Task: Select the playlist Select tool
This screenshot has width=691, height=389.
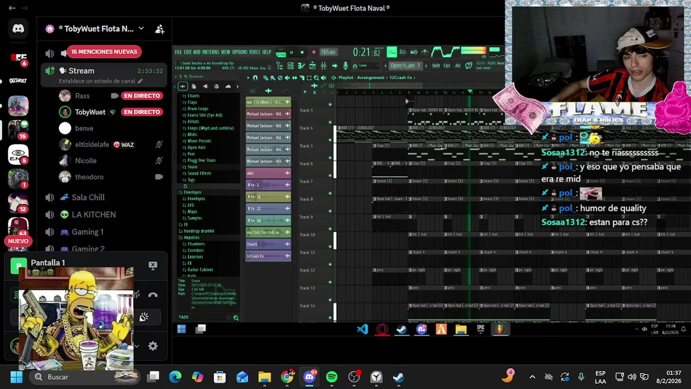Action: pyautogui.click(x=309, y=78)
